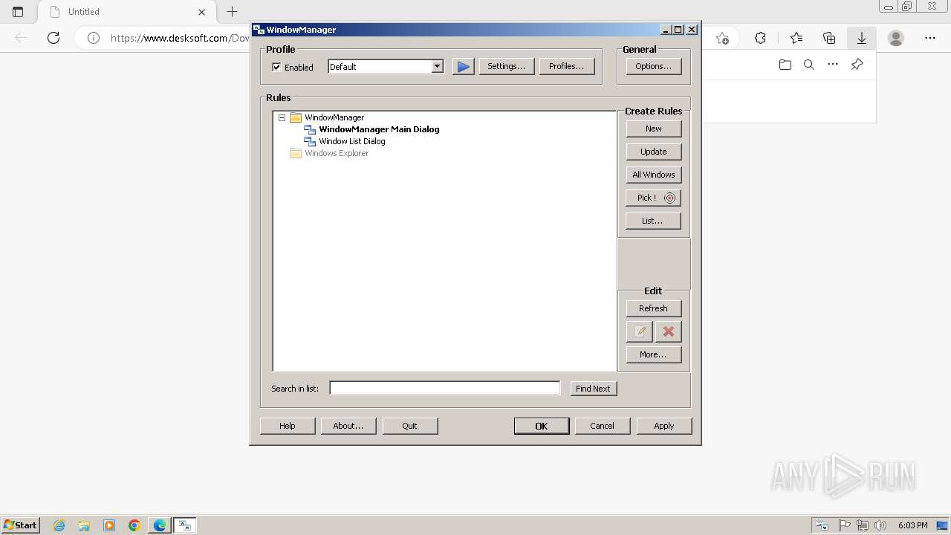Collapse the WindowManager tree node
Screen dimensions: 951x535
pos(282,117)
